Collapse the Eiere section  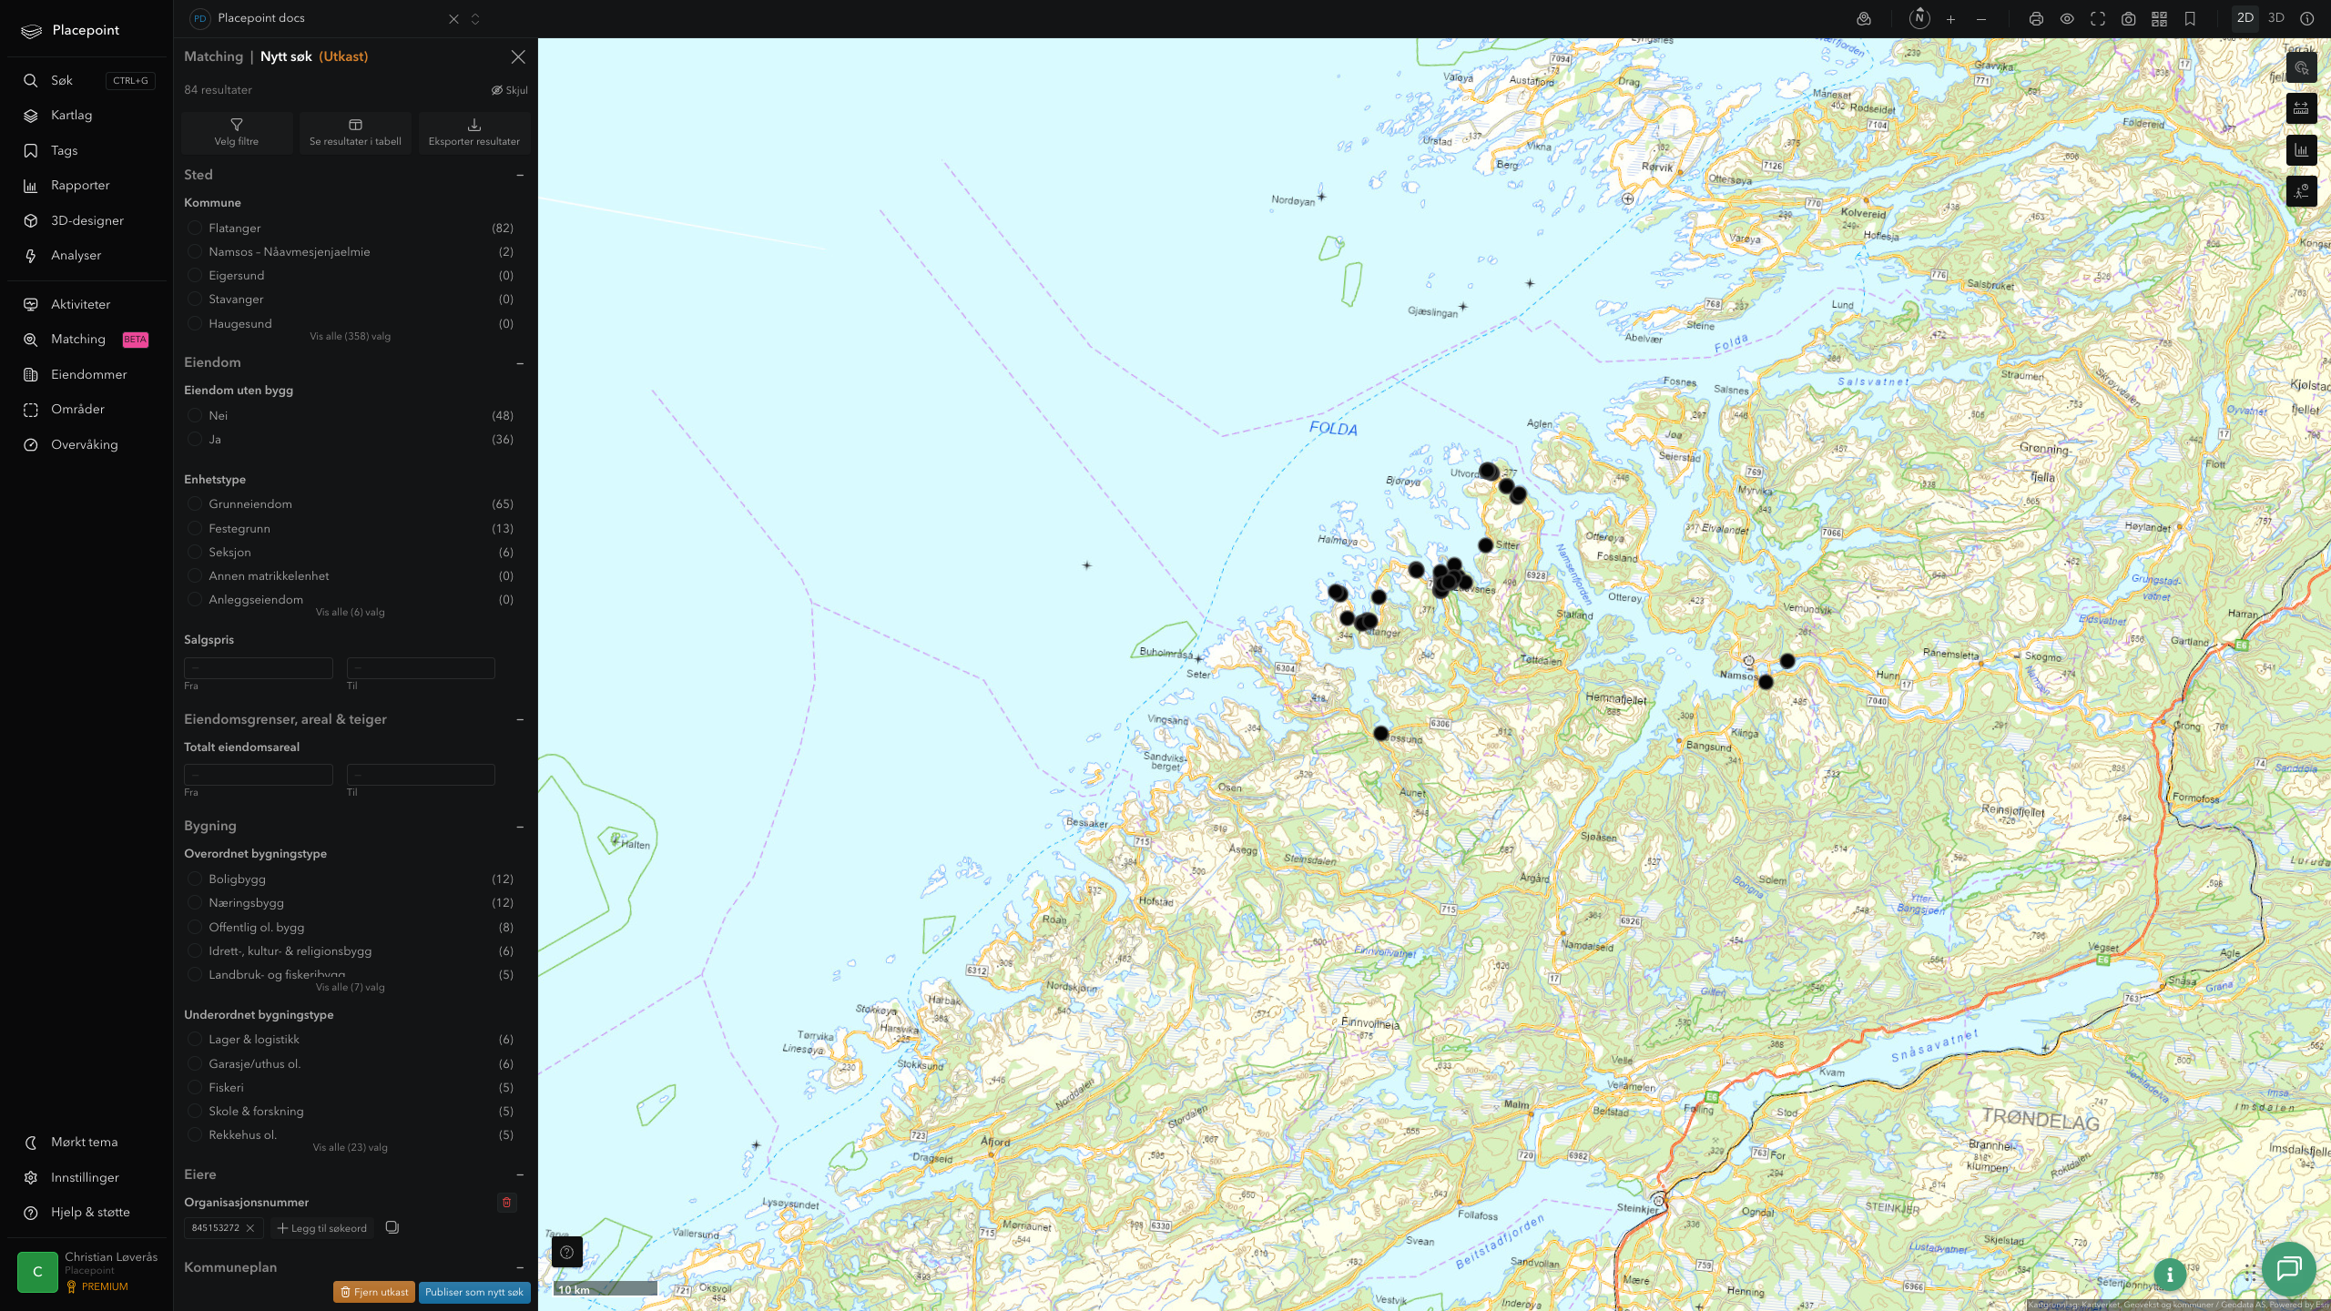(520, 1174)
